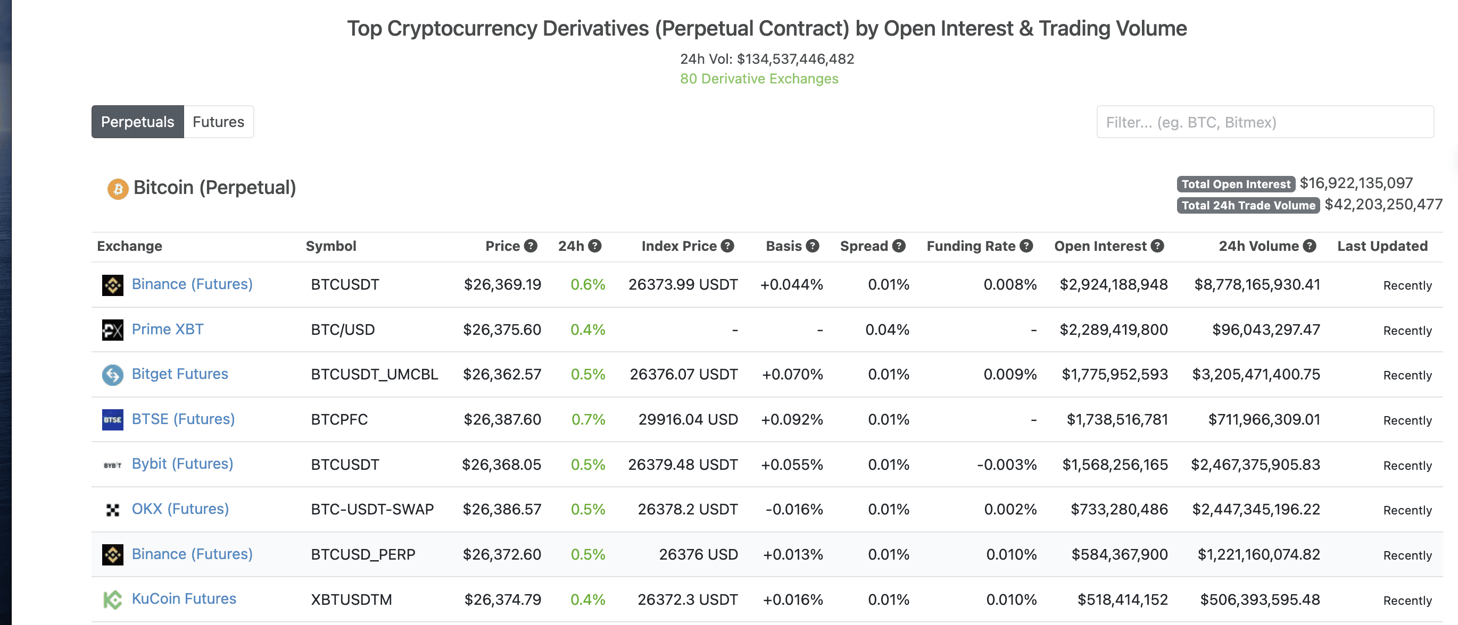Screen dimensions: 1458x625
Task: Click the OKX exchange logo icon
Action: click(x=113, y=510)
